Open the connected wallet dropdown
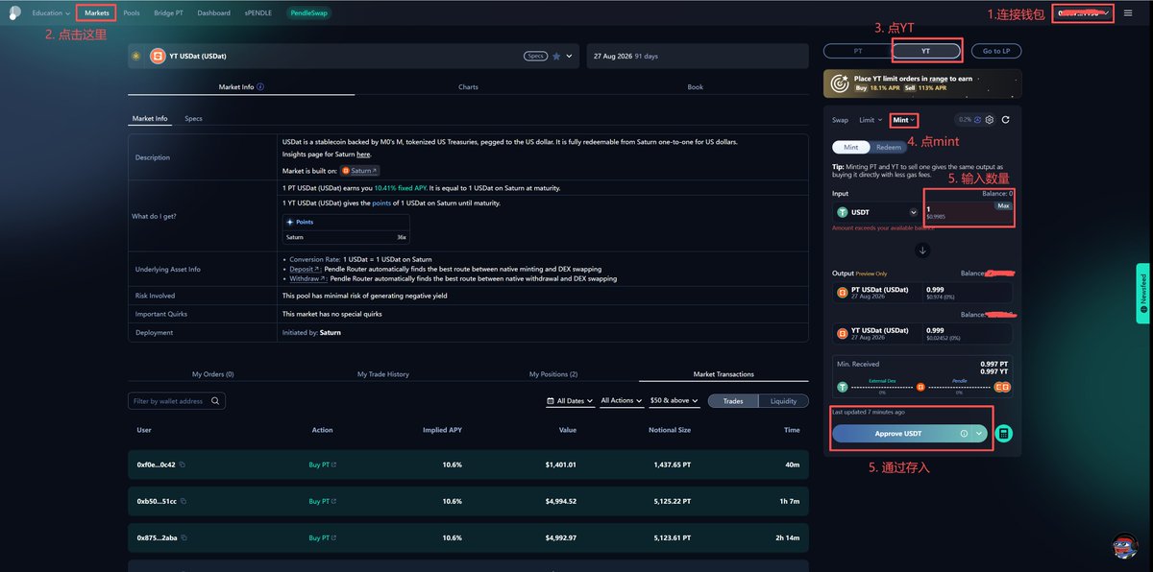This screenshot has width=1153, height=572. 1082,13
